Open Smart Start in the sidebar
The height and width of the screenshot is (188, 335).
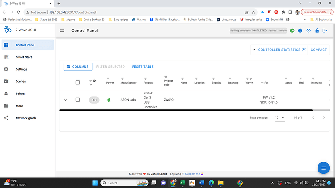[28, 57]
